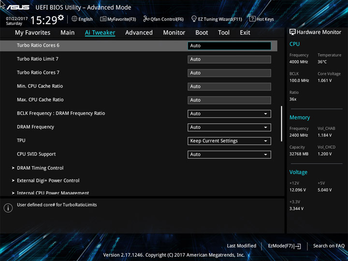Click the BCLK 100.0 MHz value
This screenshot has width=348, height=261.
[299, 81]
